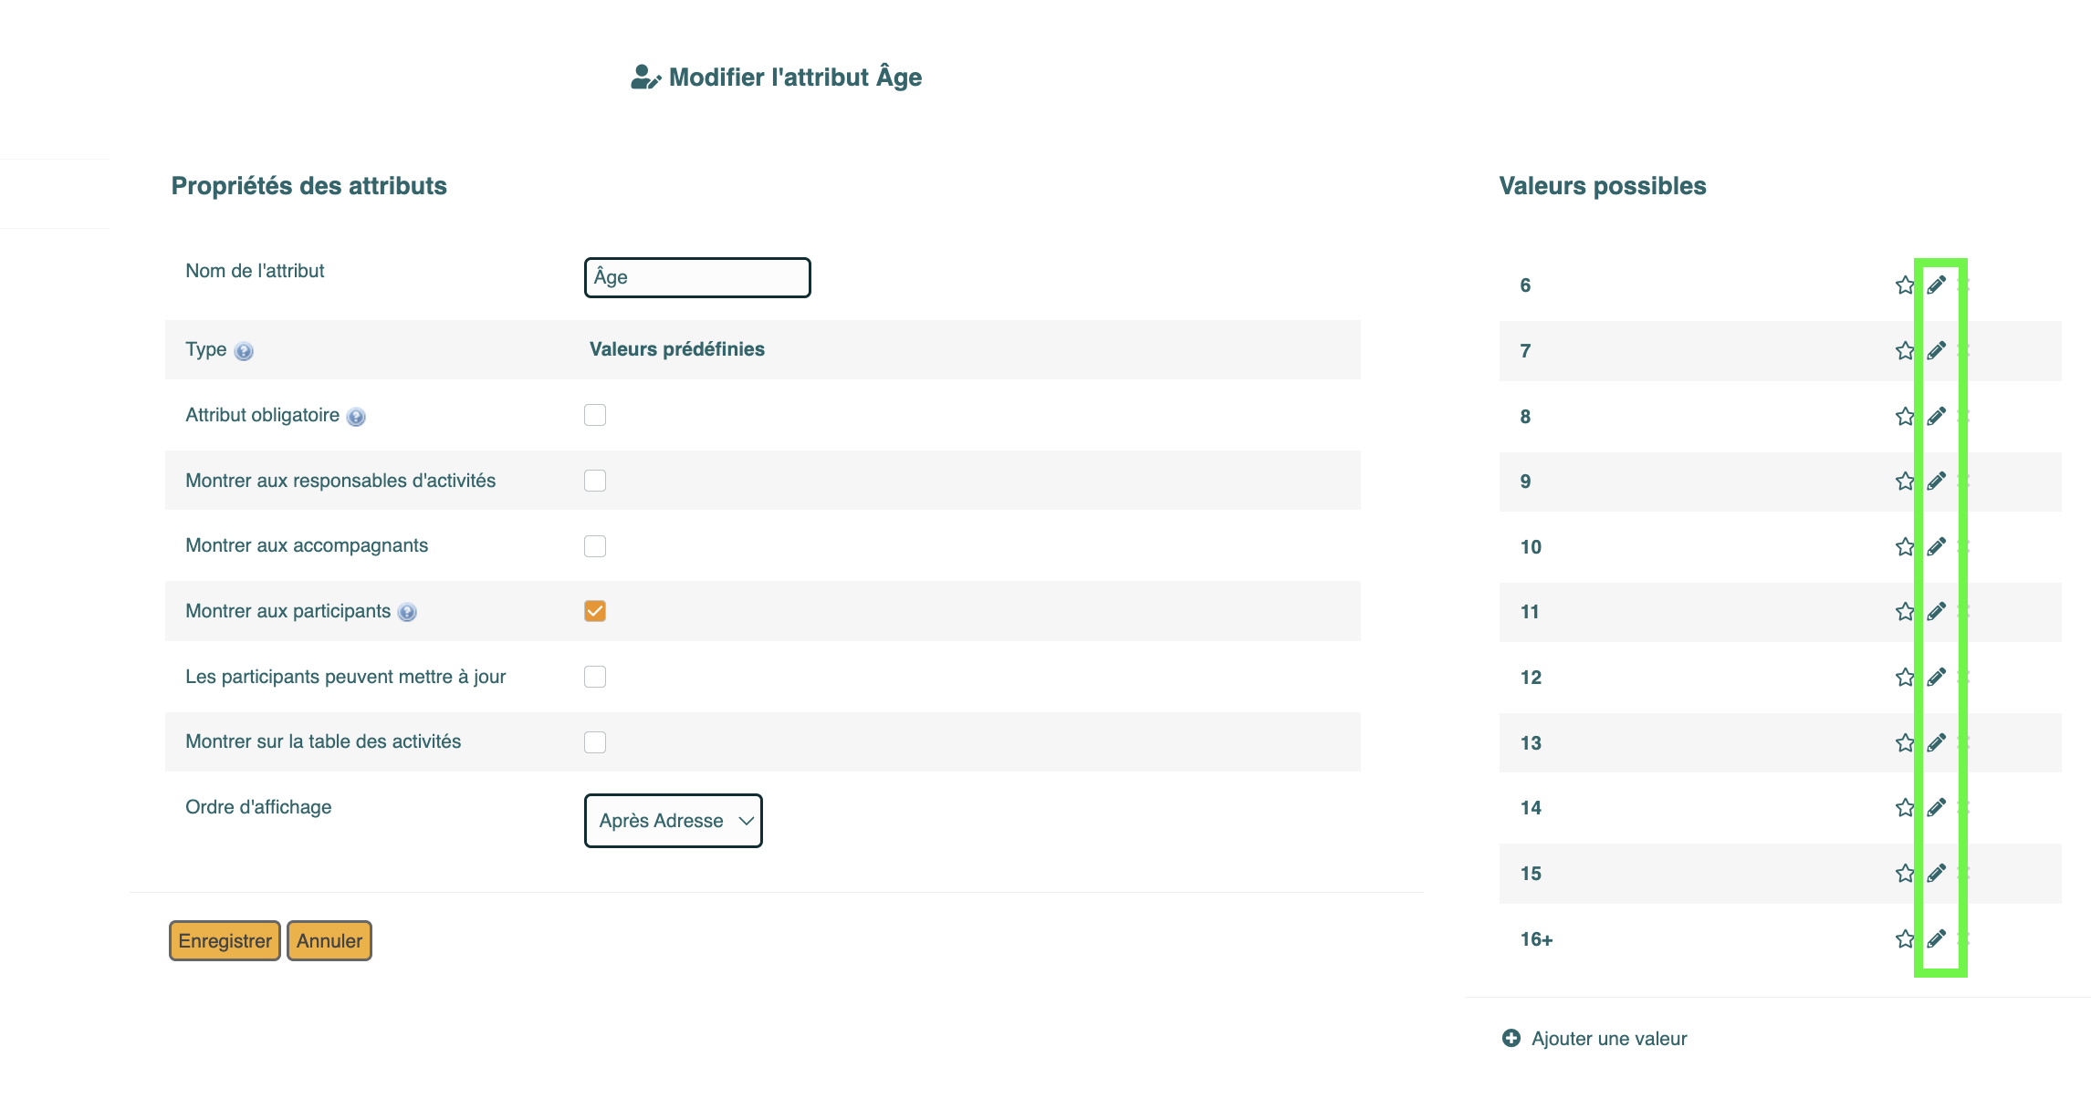
Task: Star the value 12 as default
Action: tap(1905, 678)
